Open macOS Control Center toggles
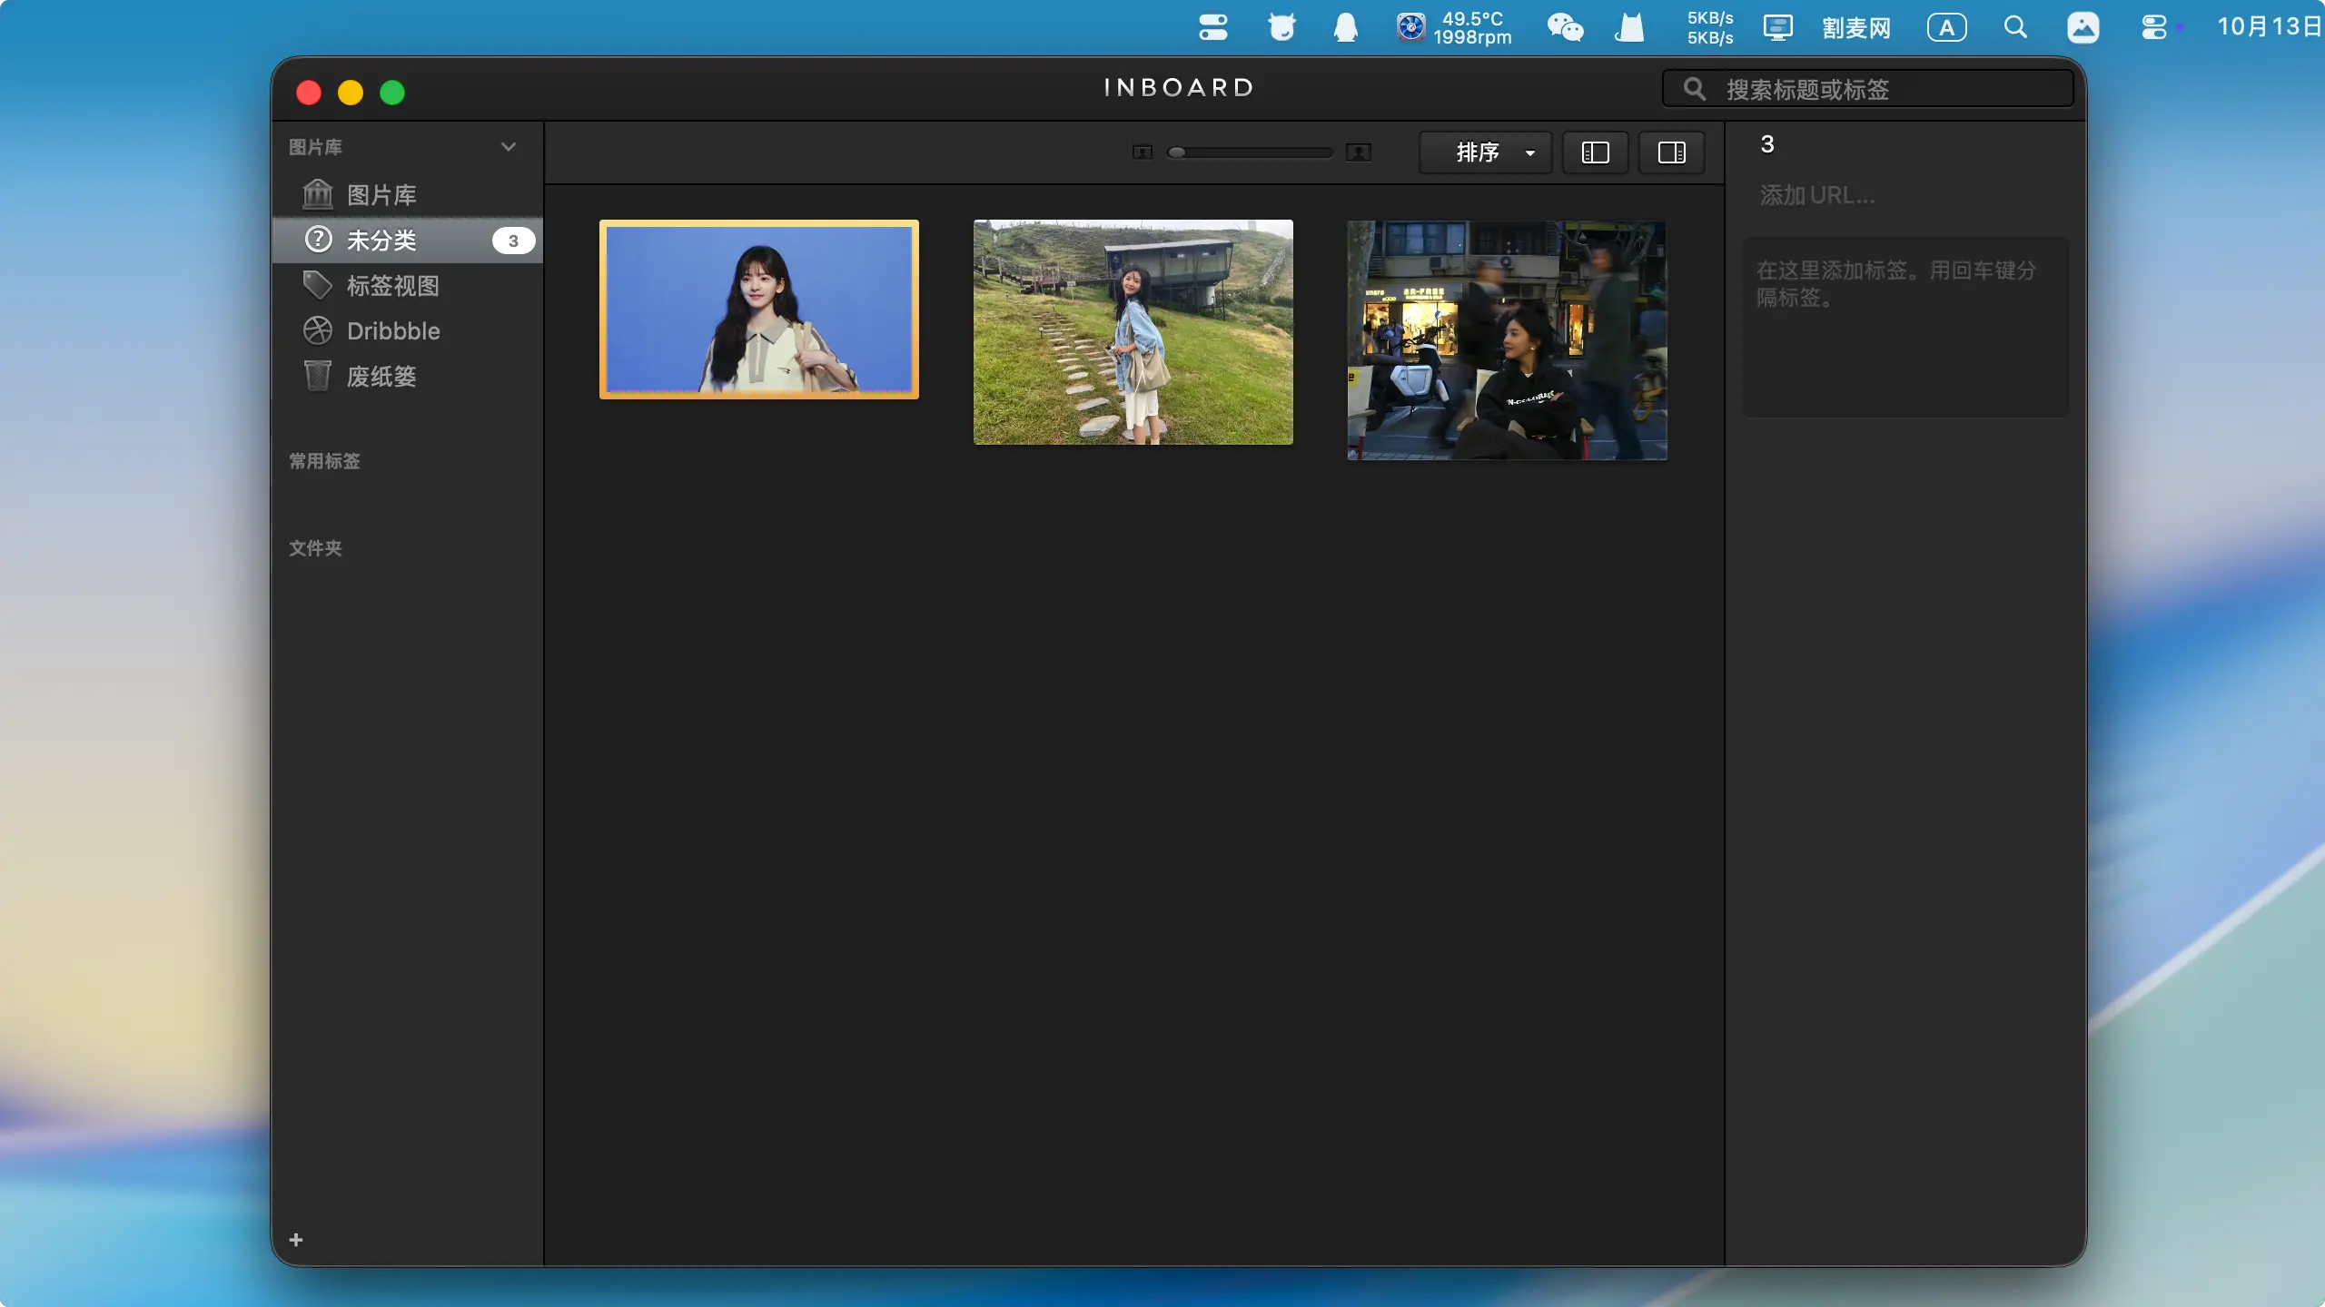 (2154, 27)
